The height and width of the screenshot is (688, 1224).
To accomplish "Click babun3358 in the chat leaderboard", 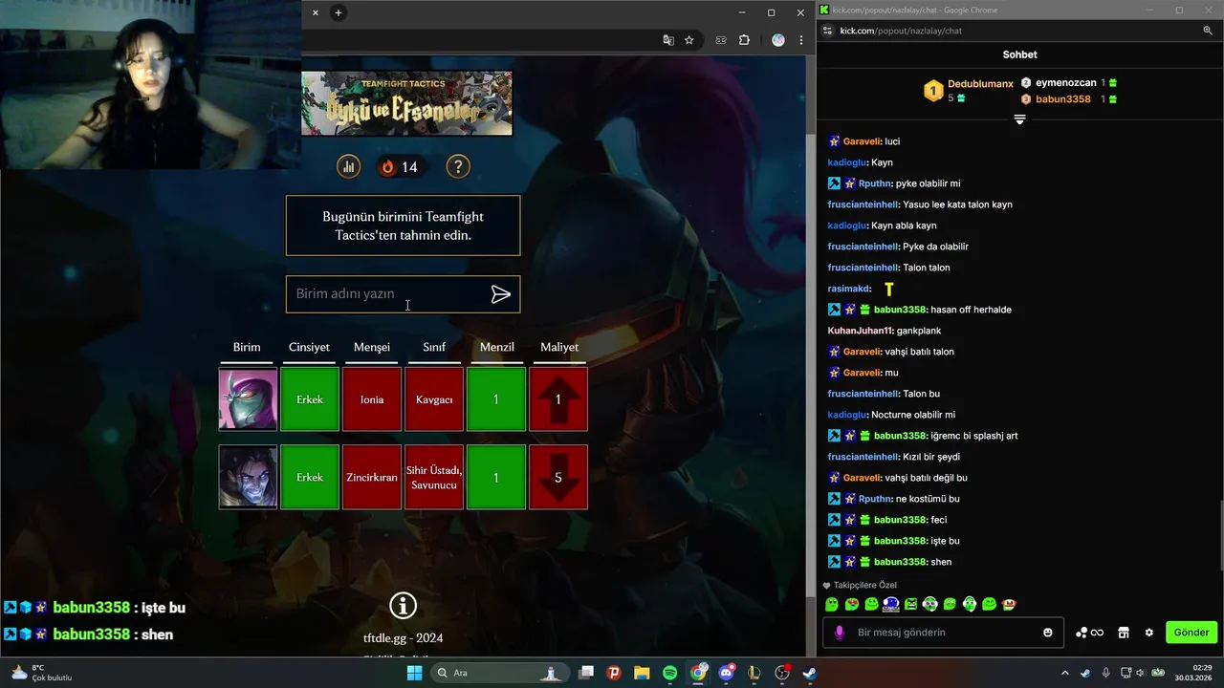I will click(1062, 99).
